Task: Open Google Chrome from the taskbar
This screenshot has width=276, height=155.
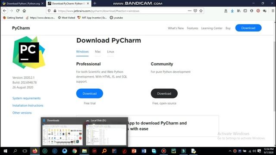Action: click(75, 151)
